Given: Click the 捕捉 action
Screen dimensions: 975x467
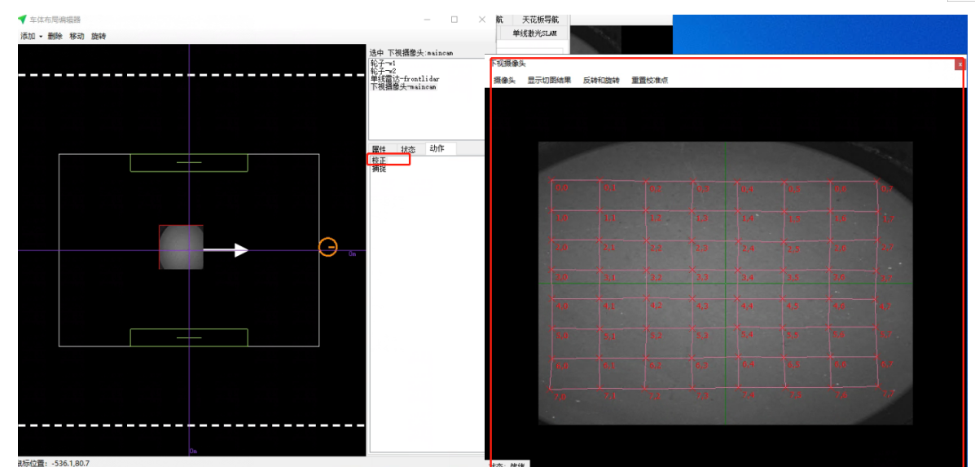Looking at the screenshot, I should point(380,169).
